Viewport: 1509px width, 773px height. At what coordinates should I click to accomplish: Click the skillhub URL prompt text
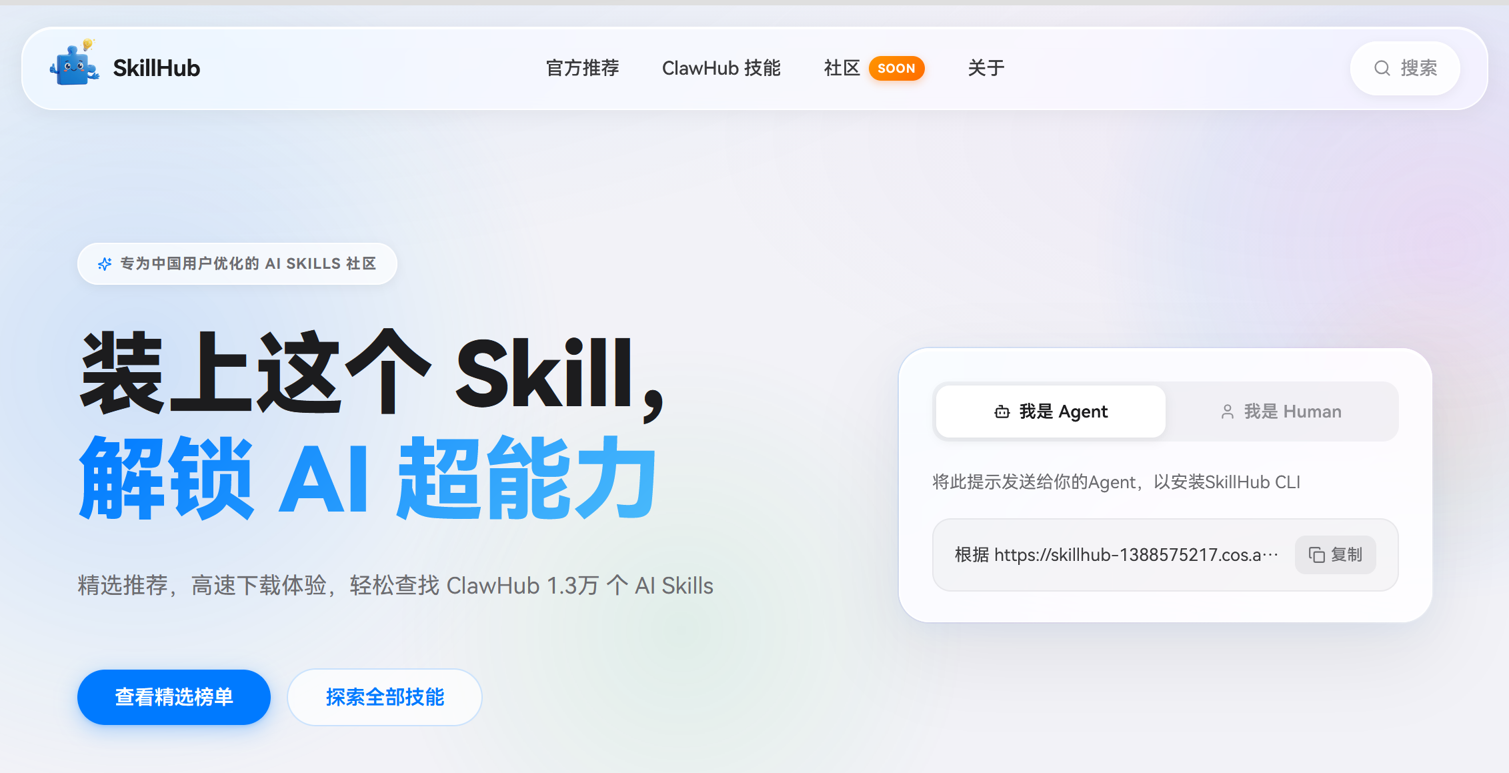[1116, 555]
